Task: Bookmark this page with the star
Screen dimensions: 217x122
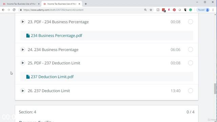Action: pos(151,10)
